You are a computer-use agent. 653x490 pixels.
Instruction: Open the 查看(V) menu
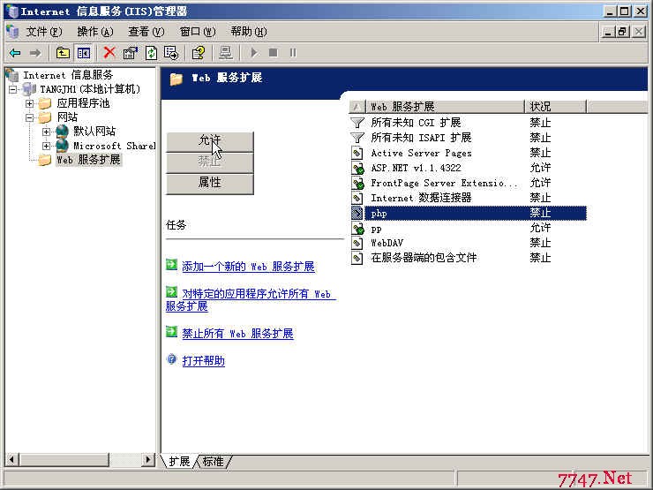pos(146,32)
